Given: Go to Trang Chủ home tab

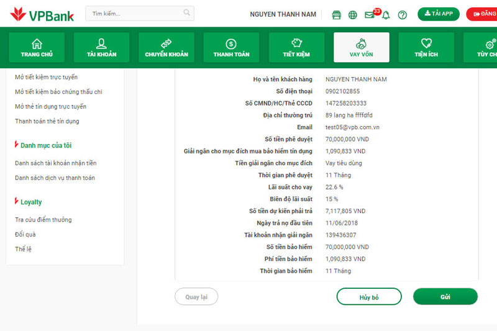Looking at the screenshot, I should (37, 48).
